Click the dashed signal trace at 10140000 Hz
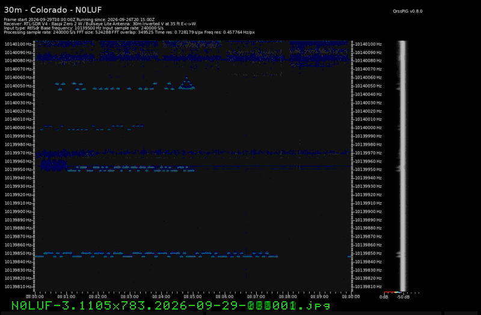481x315 pixels. pos(92,127)
